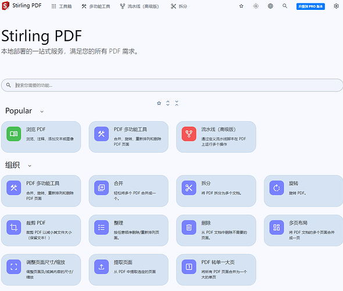Click the collapse all sections icon

point(177,103)
